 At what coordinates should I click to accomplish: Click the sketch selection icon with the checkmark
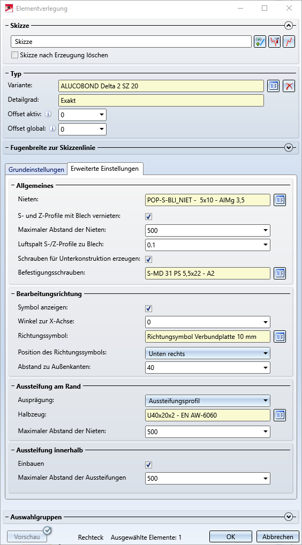[260, 41]
